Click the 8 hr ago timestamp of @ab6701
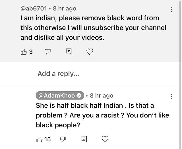The image size is (182, 149). pyautogui.click(x=65, y=9)
